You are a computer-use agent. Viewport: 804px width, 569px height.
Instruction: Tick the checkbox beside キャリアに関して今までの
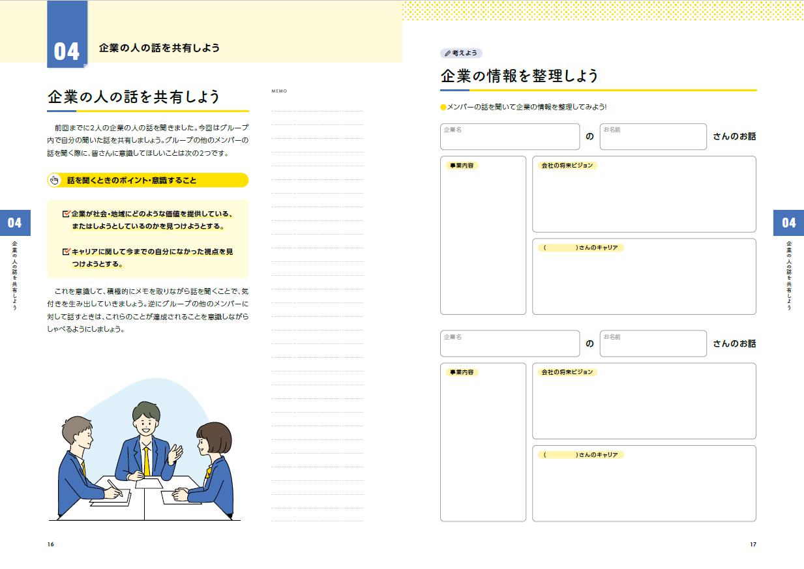pyautogui.click(x=66, y=251)
